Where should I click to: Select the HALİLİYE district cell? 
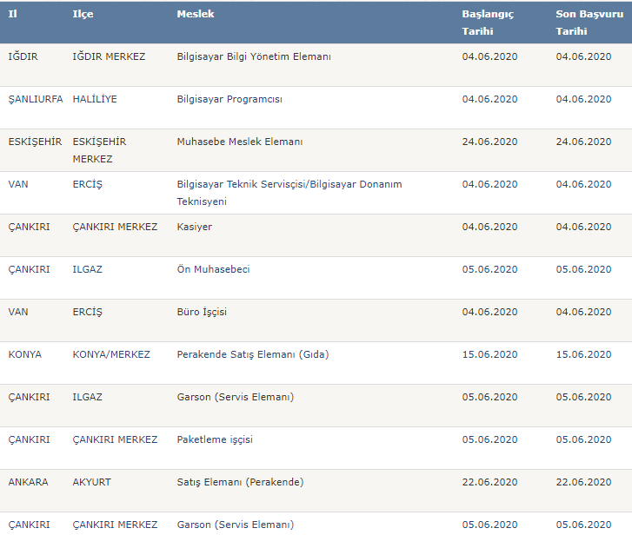(95, 99)
